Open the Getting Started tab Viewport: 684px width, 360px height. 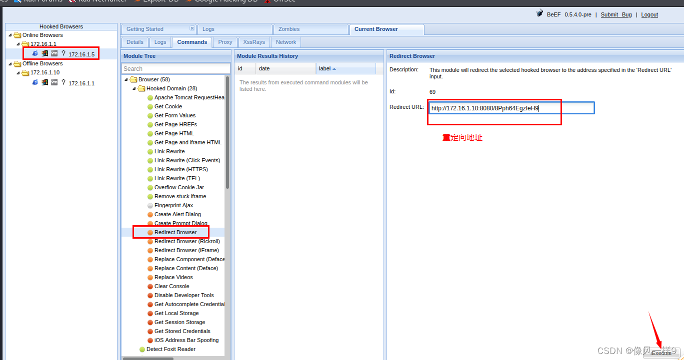158,29
